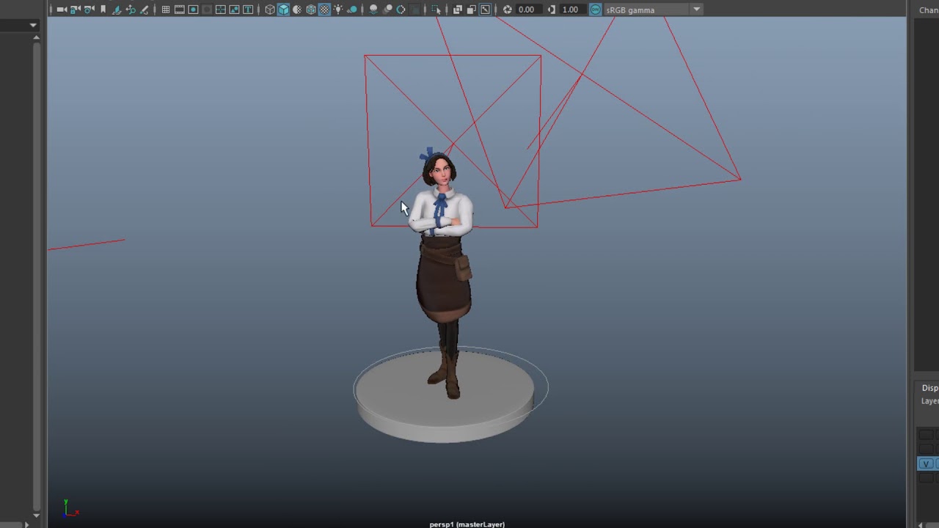
Task: Click the persp1 (masterLayer) camera label
Action: 467,524
